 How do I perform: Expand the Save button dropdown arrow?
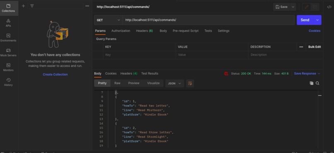293,7
